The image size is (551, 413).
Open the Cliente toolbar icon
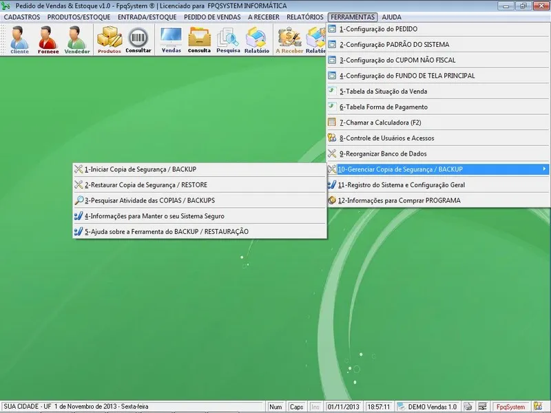19,39
